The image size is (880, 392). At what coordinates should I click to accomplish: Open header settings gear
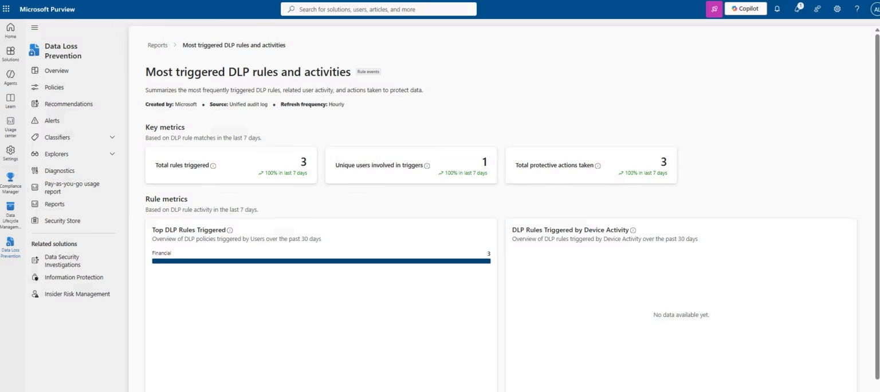(837, 9)
